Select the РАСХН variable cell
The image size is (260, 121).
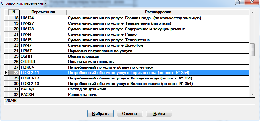pos(43,95)
